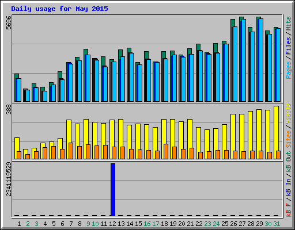Click the green day label 30
The image size is (295, 230).
point(268,224)
